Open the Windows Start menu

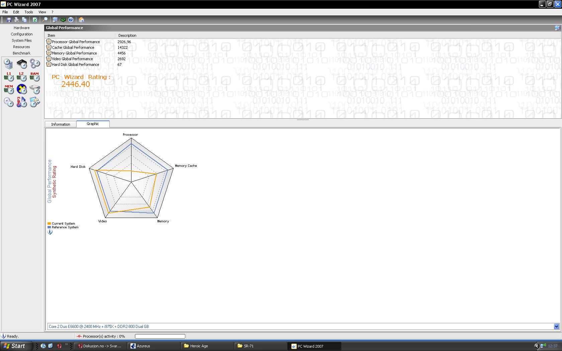pyautogui.click(x=16, y=346)
